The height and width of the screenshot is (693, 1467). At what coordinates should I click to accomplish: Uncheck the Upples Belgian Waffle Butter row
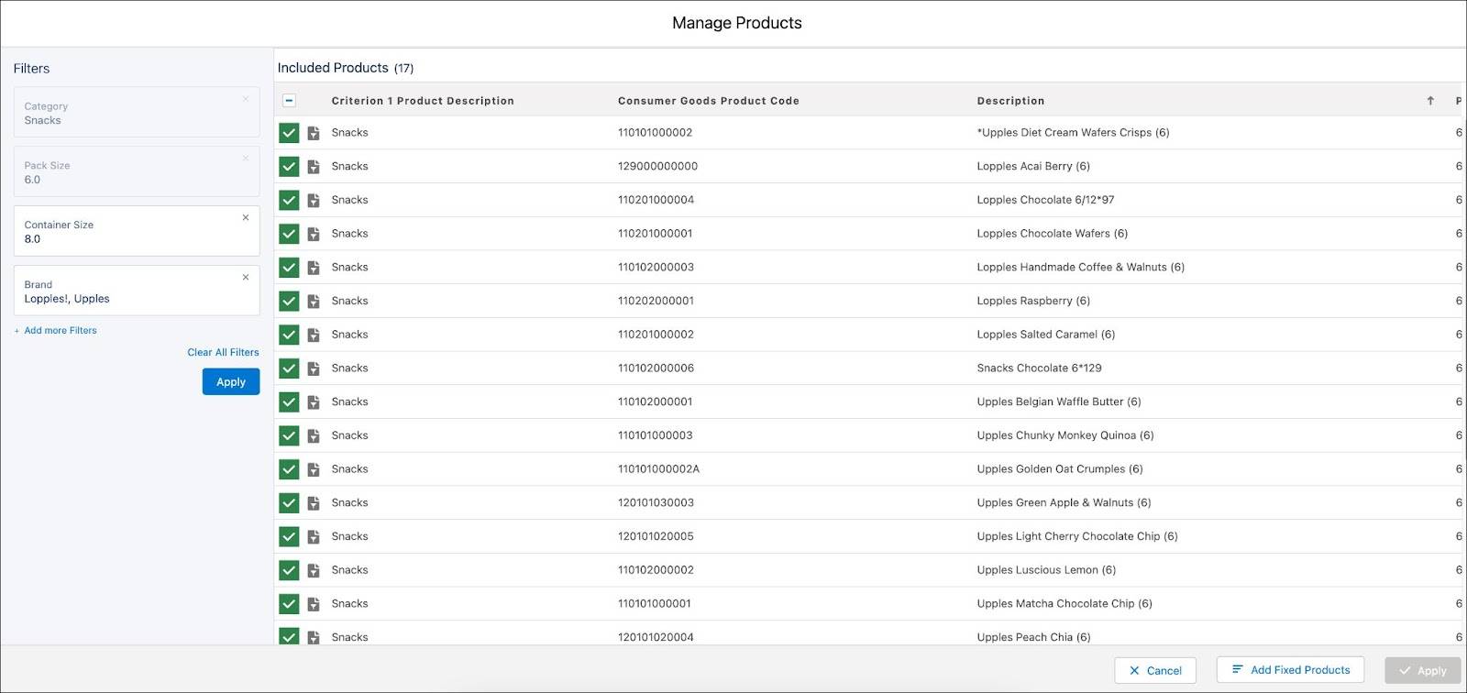[289, 401]
